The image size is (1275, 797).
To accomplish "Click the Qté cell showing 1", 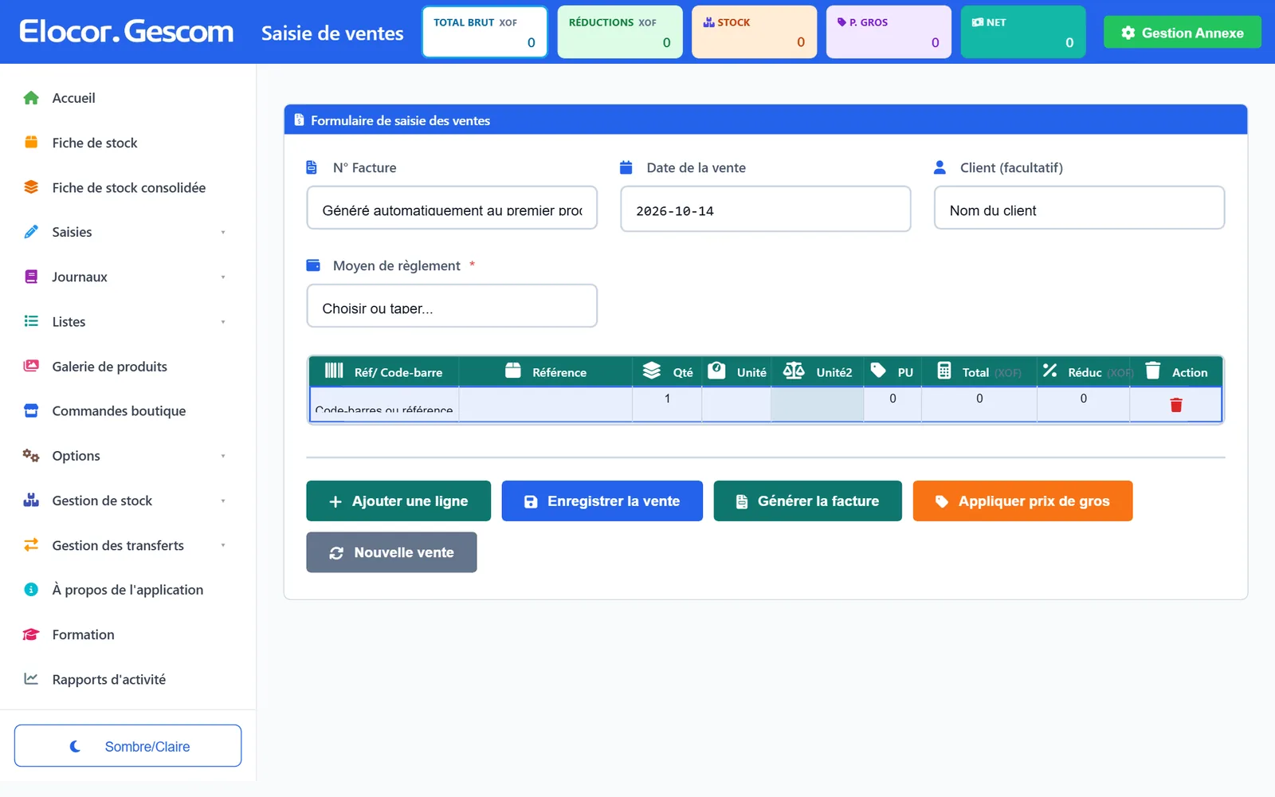I will tap(667, 404).
